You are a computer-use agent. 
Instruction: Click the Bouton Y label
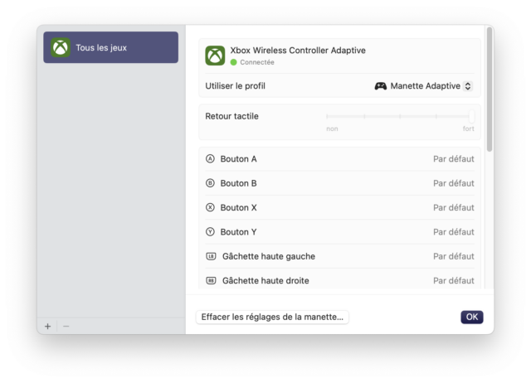coord(238,232)
